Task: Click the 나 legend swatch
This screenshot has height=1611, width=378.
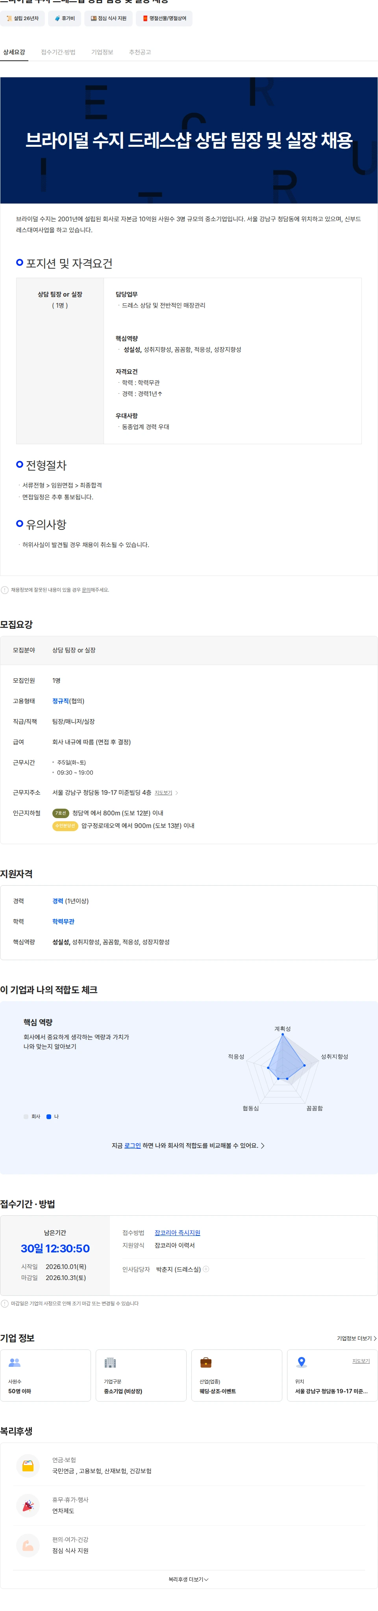Action: (x=49, y=1116)
